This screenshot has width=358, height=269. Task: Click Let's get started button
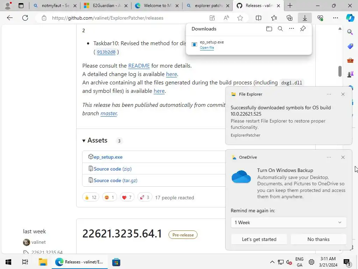pos(259,240)
